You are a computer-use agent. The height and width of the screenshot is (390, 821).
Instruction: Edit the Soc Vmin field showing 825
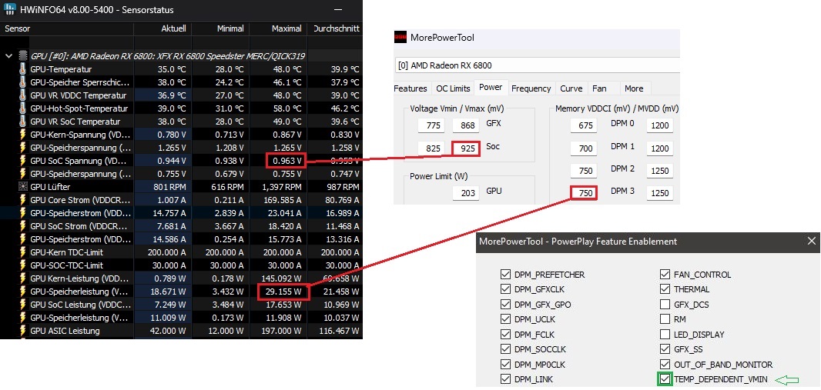[432, 148]
